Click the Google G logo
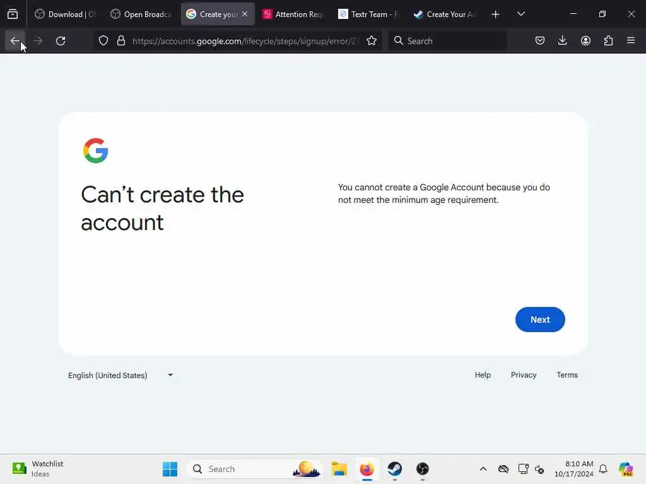646x484 pixels. tap(96, 151)
